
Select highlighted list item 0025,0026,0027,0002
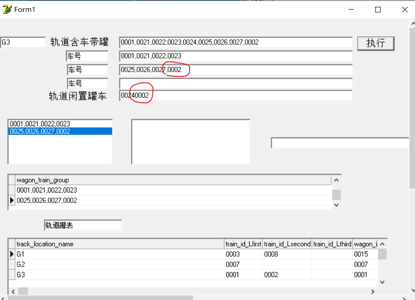tap(60, 131)
